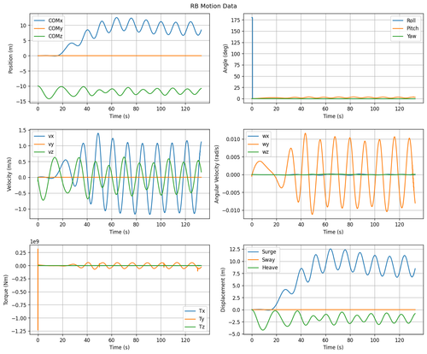The image size is (427, 354).
Task: Click the 0.010 tick on Angular Velocity axis
Action: click(x=233, y=139)
